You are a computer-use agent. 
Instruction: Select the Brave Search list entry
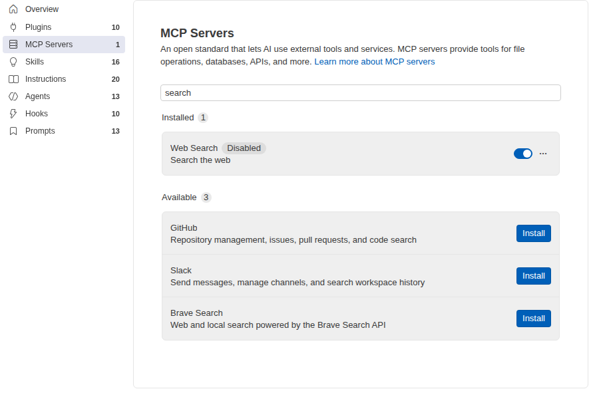click(x=360, y=319)
